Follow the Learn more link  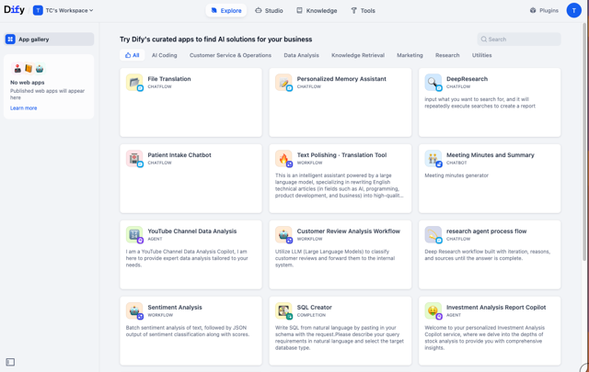pyautogui.click(x=23, y=108)
